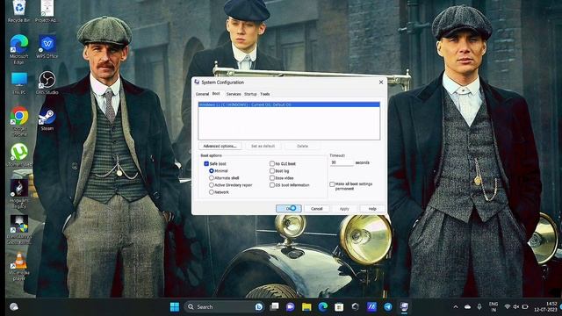
Task: Open network and volume quick settings
Action: pos(516,306)
